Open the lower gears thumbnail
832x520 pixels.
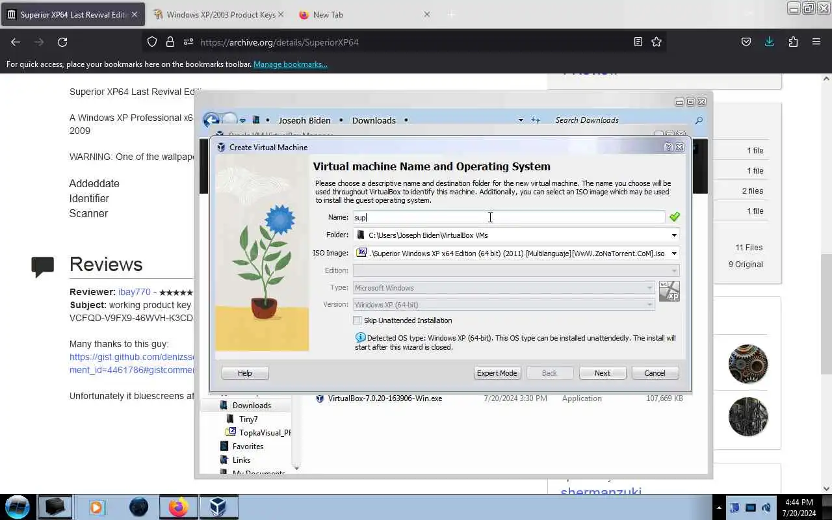point(748,417)
